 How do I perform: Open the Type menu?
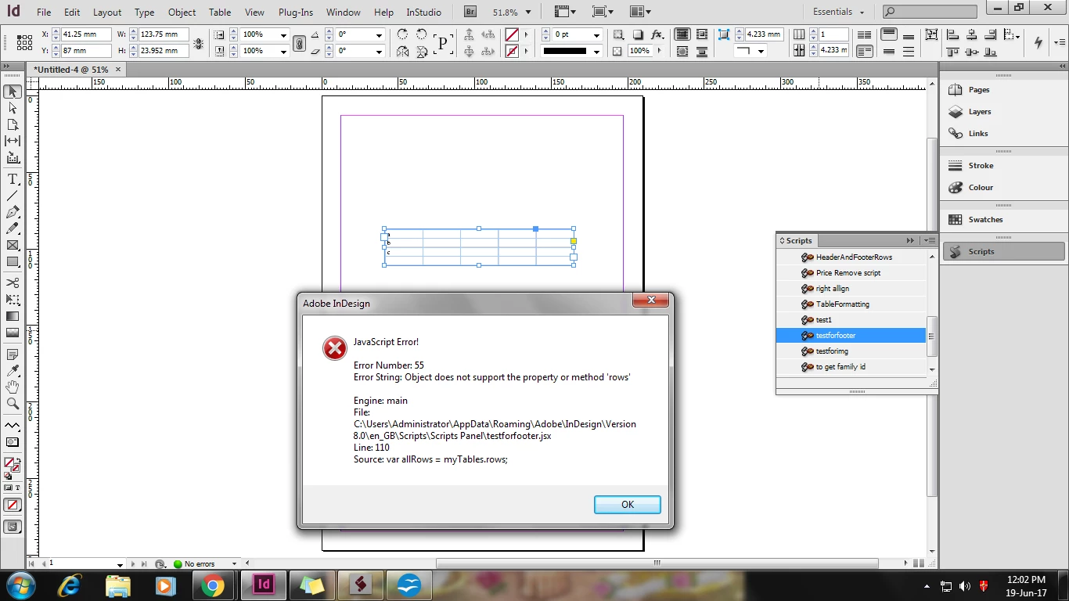point(144,13)
